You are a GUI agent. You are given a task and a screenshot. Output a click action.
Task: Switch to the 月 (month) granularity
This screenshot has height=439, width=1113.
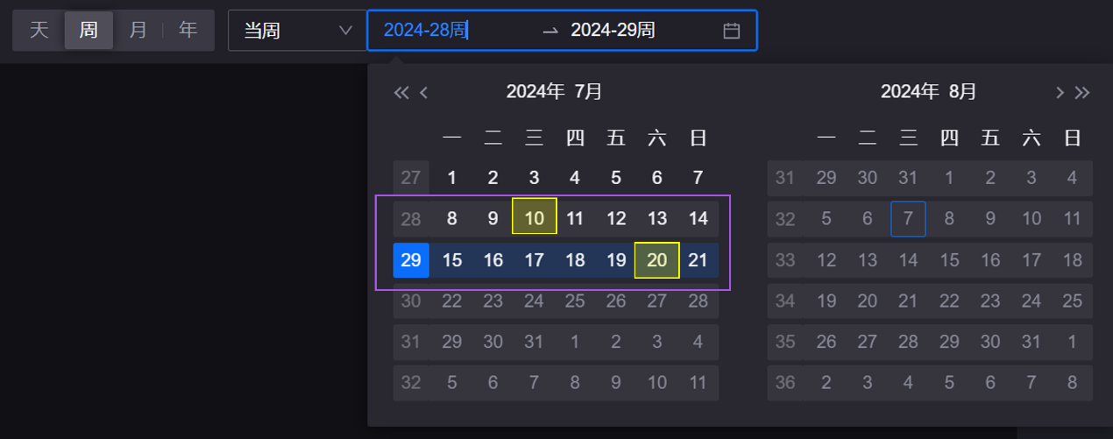(138, 31)
